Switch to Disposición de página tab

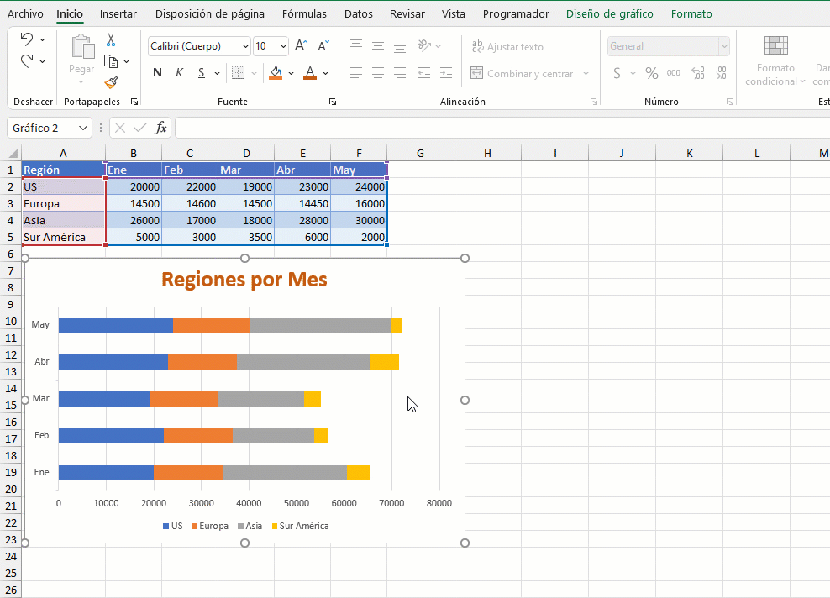210,14
